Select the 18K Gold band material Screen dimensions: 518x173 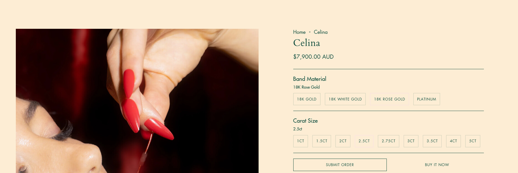[x=307, y=99]
